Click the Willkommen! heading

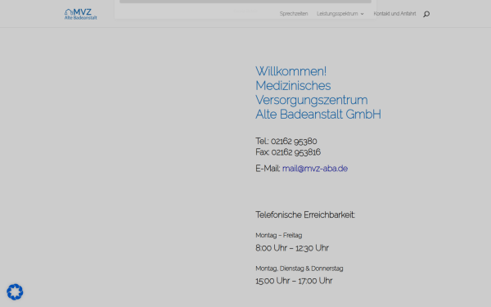(291, 71)
